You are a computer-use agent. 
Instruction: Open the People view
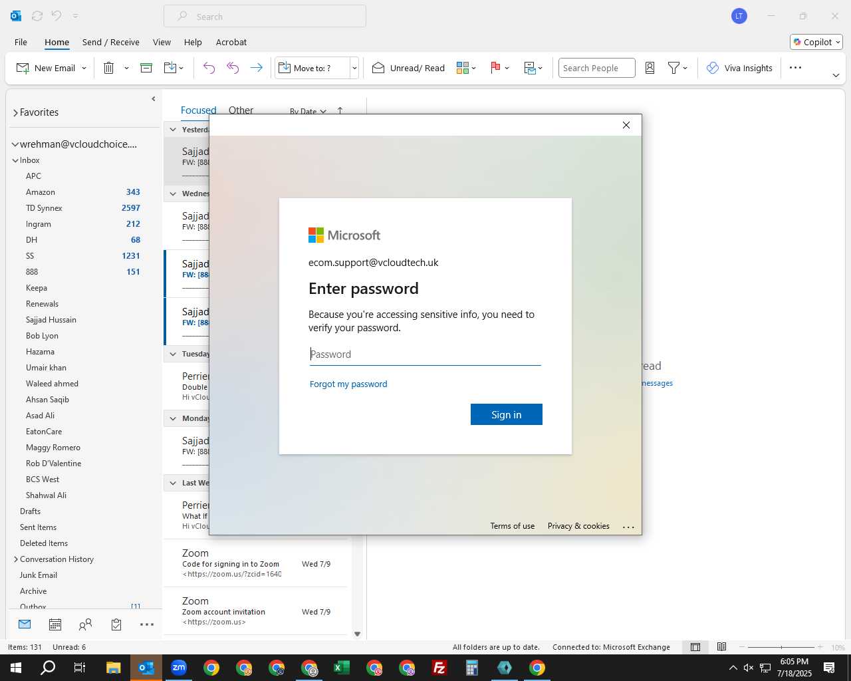[x=85, y=624]
